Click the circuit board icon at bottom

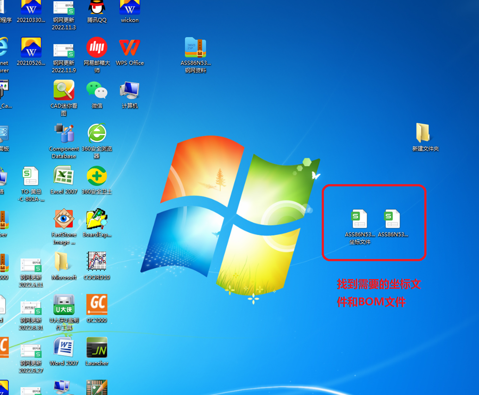pyautogui.click(x=97, y=387)
